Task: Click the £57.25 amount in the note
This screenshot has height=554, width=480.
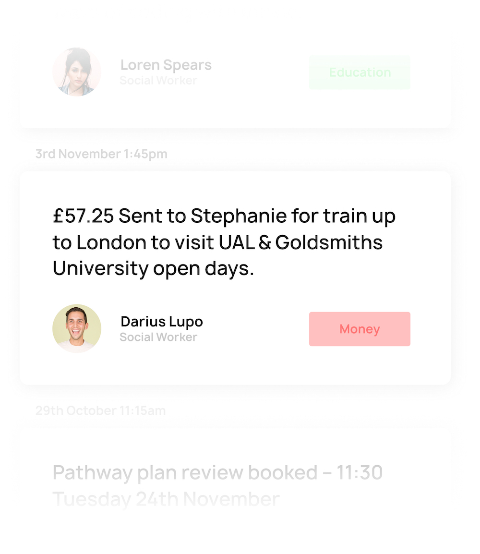Action: tap(83, 216)
